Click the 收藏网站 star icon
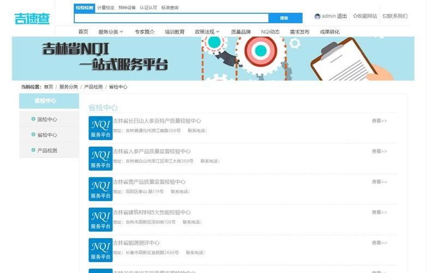This screenshot has width=427, height=273. (355, 16)
